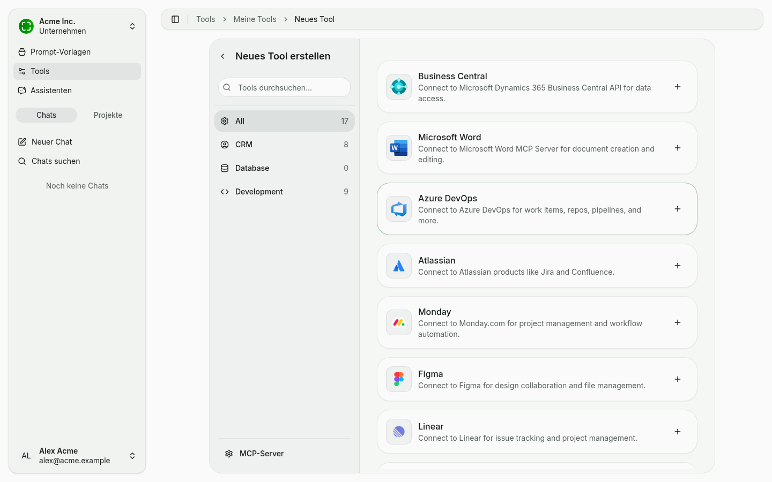This screenshot has width=772, height=482.
Task: Filter by the All category
Action: [284, 121]
